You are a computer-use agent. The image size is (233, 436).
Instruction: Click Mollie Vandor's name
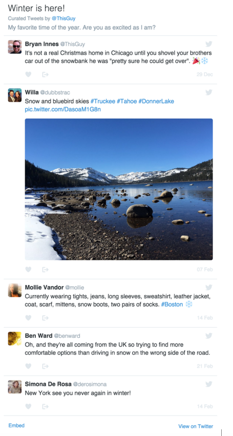coord(44,287)
